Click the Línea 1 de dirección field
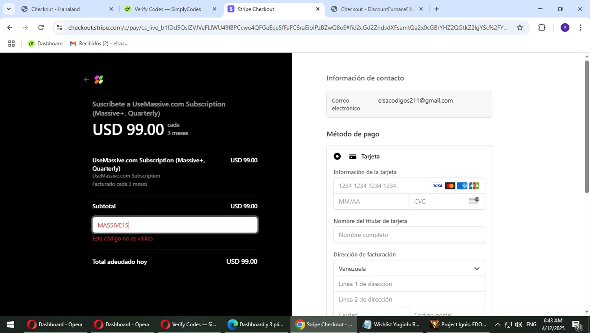Viewport: 590px width, 333px height. [409, 284]
